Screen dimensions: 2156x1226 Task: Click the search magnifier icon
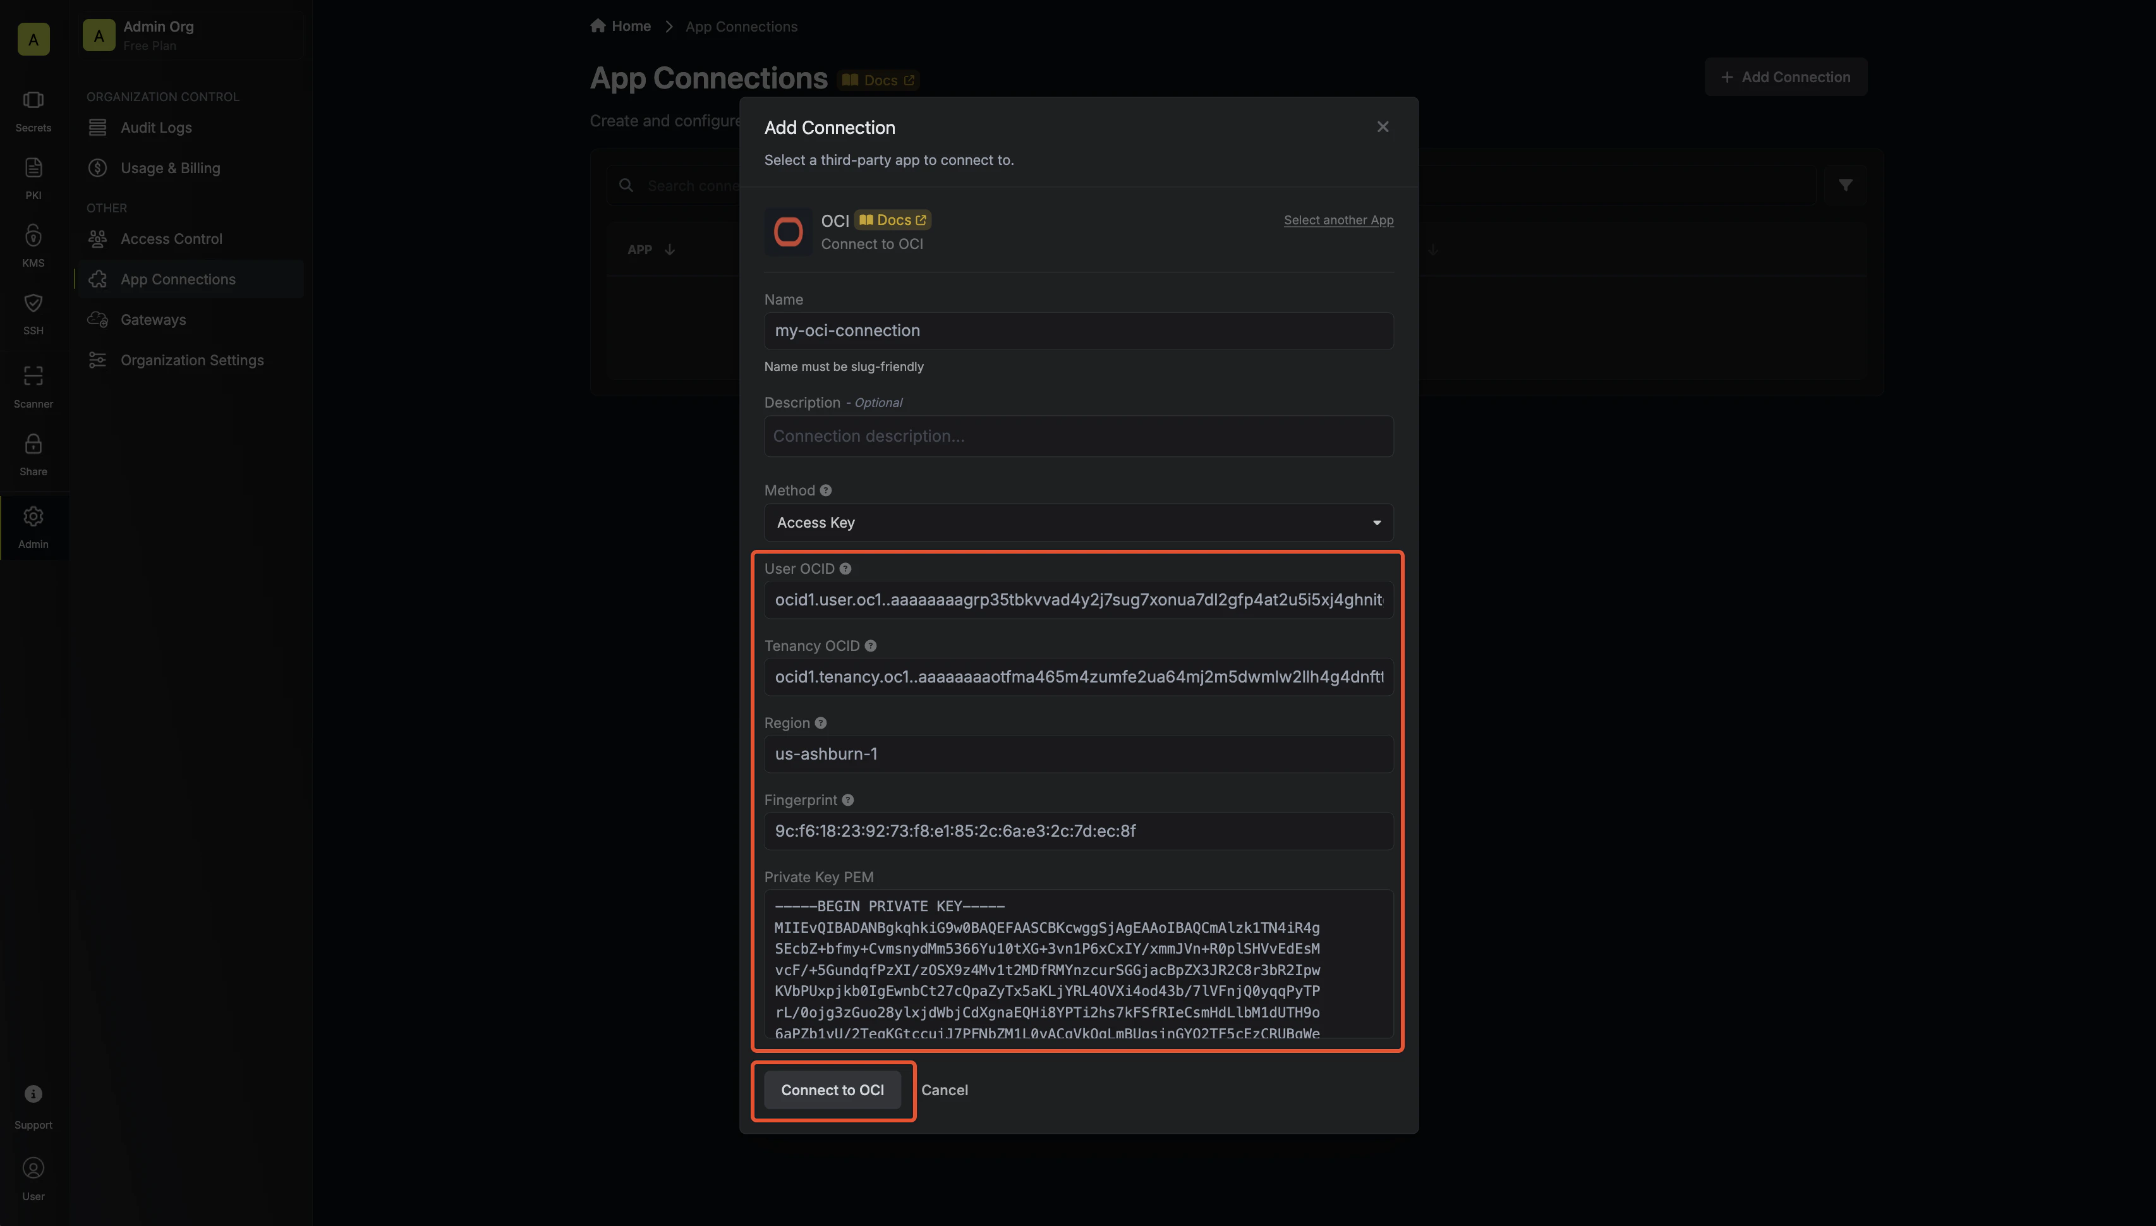(626, 185)
